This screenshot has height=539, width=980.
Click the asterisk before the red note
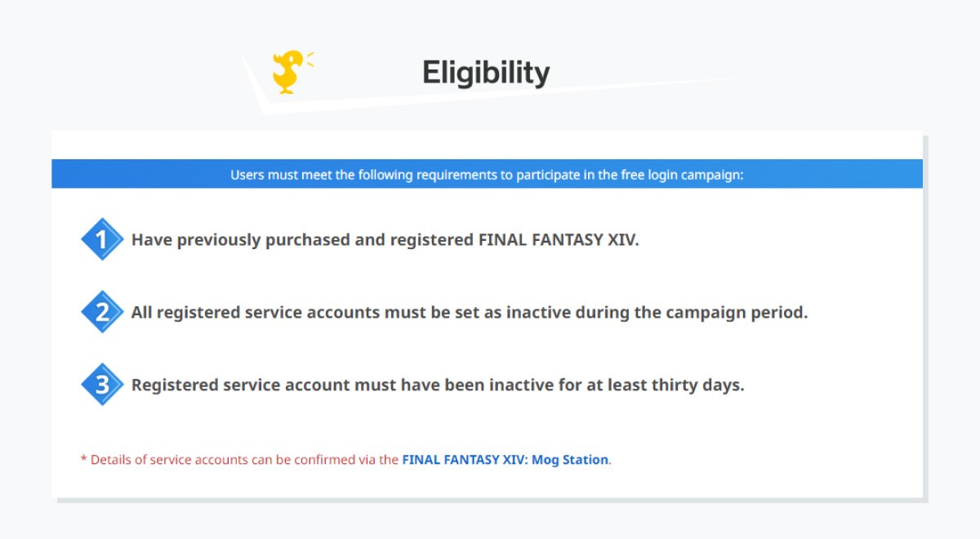pyautogui.click(x=83, y=459)
